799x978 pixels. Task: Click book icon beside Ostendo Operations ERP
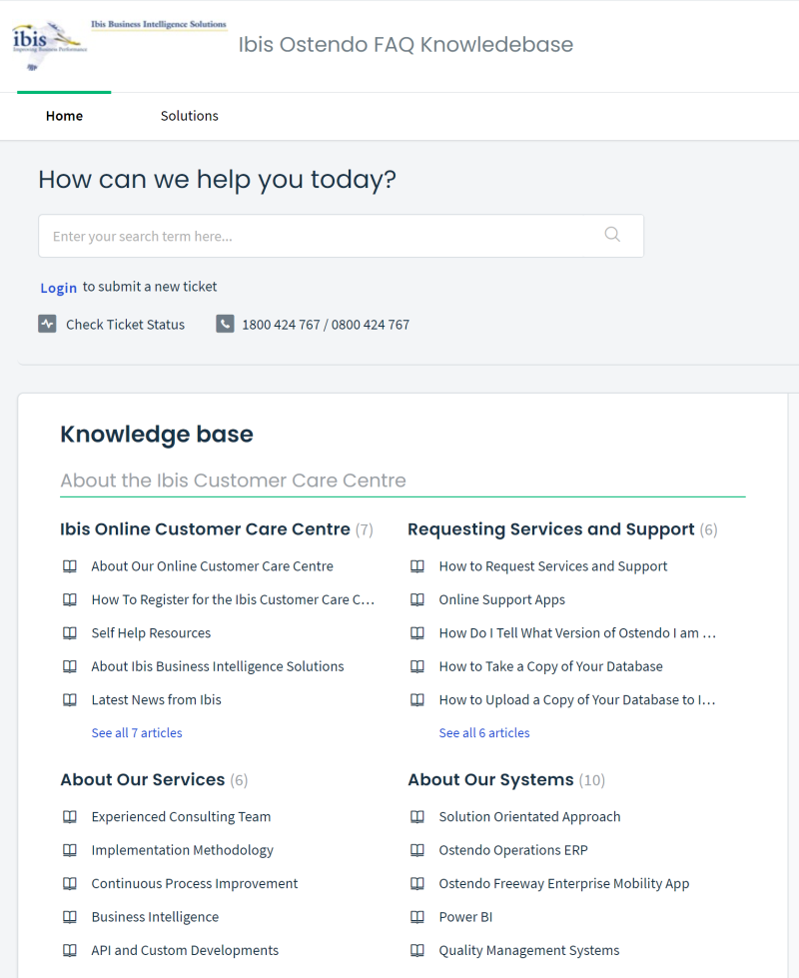pos(417,850)
